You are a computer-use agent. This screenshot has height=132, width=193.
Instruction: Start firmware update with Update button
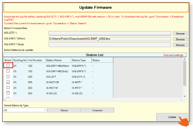tap(172, 117)
